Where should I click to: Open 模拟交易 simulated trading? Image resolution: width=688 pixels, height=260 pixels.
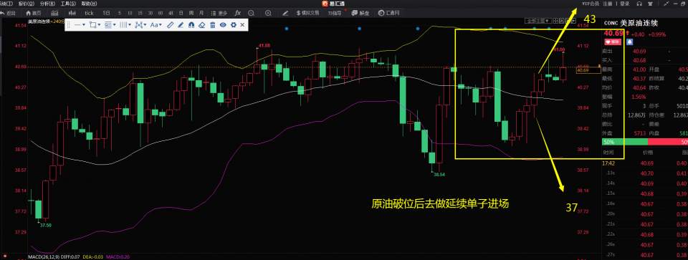pos(308,13)
